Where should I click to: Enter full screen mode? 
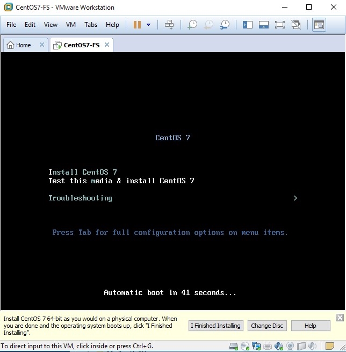tap(279, 25)
